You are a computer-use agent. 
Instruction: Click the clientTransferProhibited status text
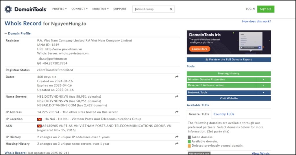coord(55,70)
